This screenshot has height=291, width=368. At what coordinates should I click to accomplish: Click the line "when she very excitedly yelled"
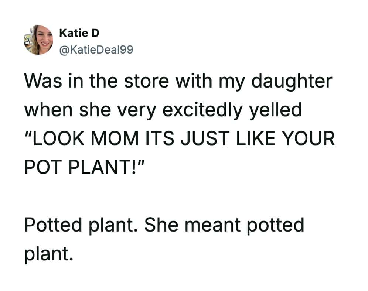tap(163, 110)
